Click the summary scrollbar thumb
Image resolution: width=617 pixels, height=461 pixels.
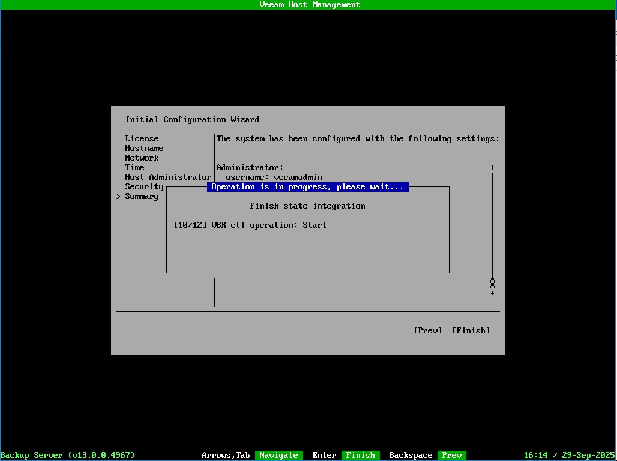click(x=492, y=283)
